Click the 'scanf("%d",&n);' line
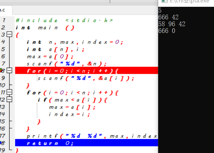 (67, 64)
